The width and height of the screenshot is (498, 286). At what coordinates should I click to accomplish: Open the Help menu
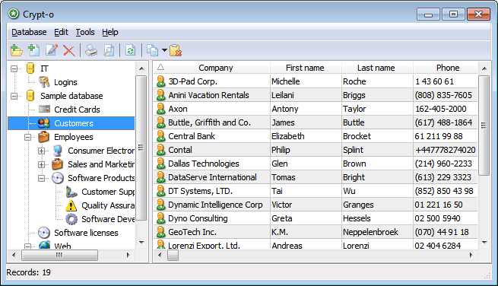point(110,32)
